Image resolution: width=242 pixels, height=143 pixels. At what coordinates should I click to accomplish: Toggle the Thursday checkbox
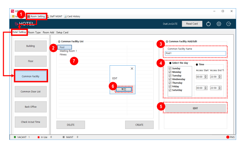pyautogui.click(x=170, y=83)
